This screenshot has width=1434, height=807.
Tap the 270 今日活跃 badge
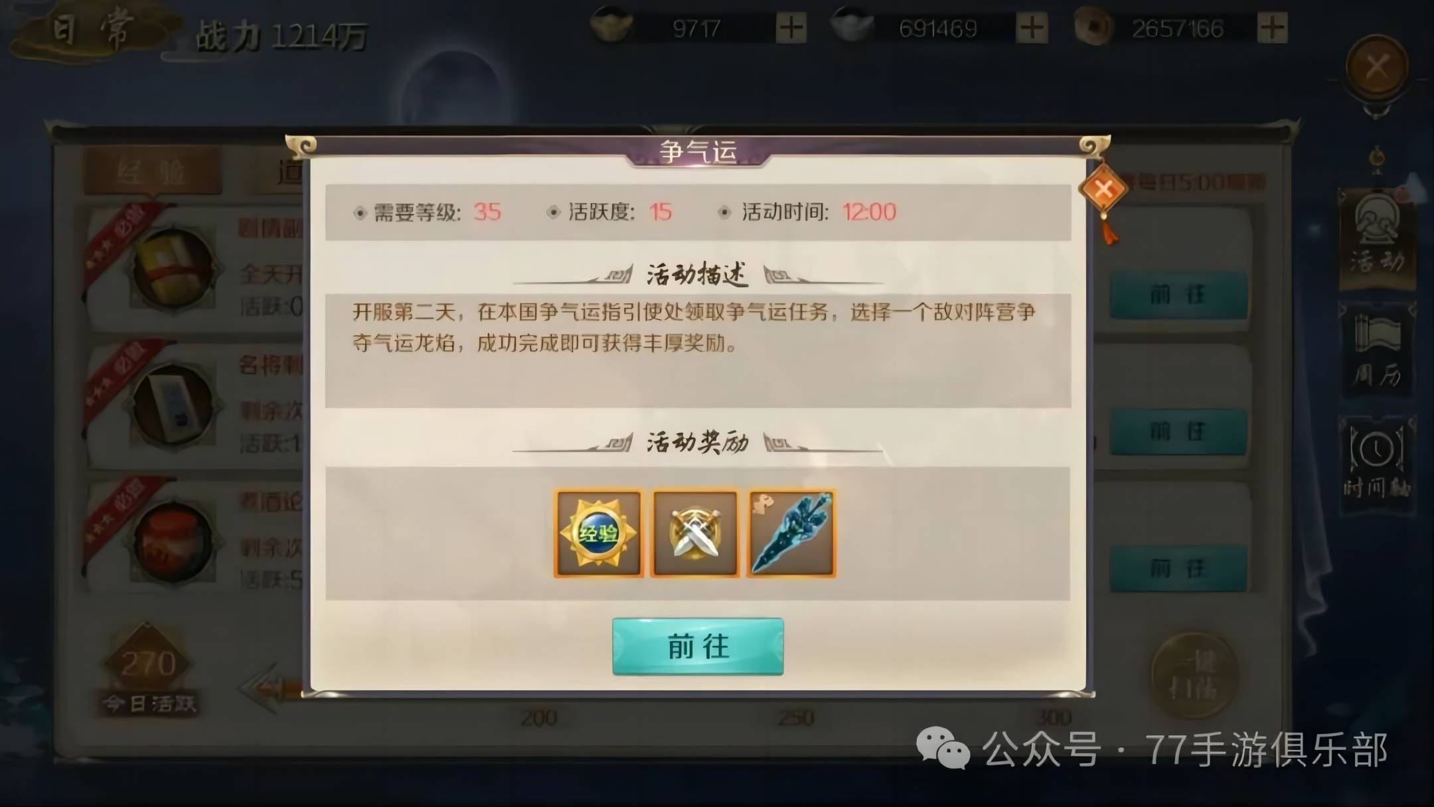click(149, 670)
